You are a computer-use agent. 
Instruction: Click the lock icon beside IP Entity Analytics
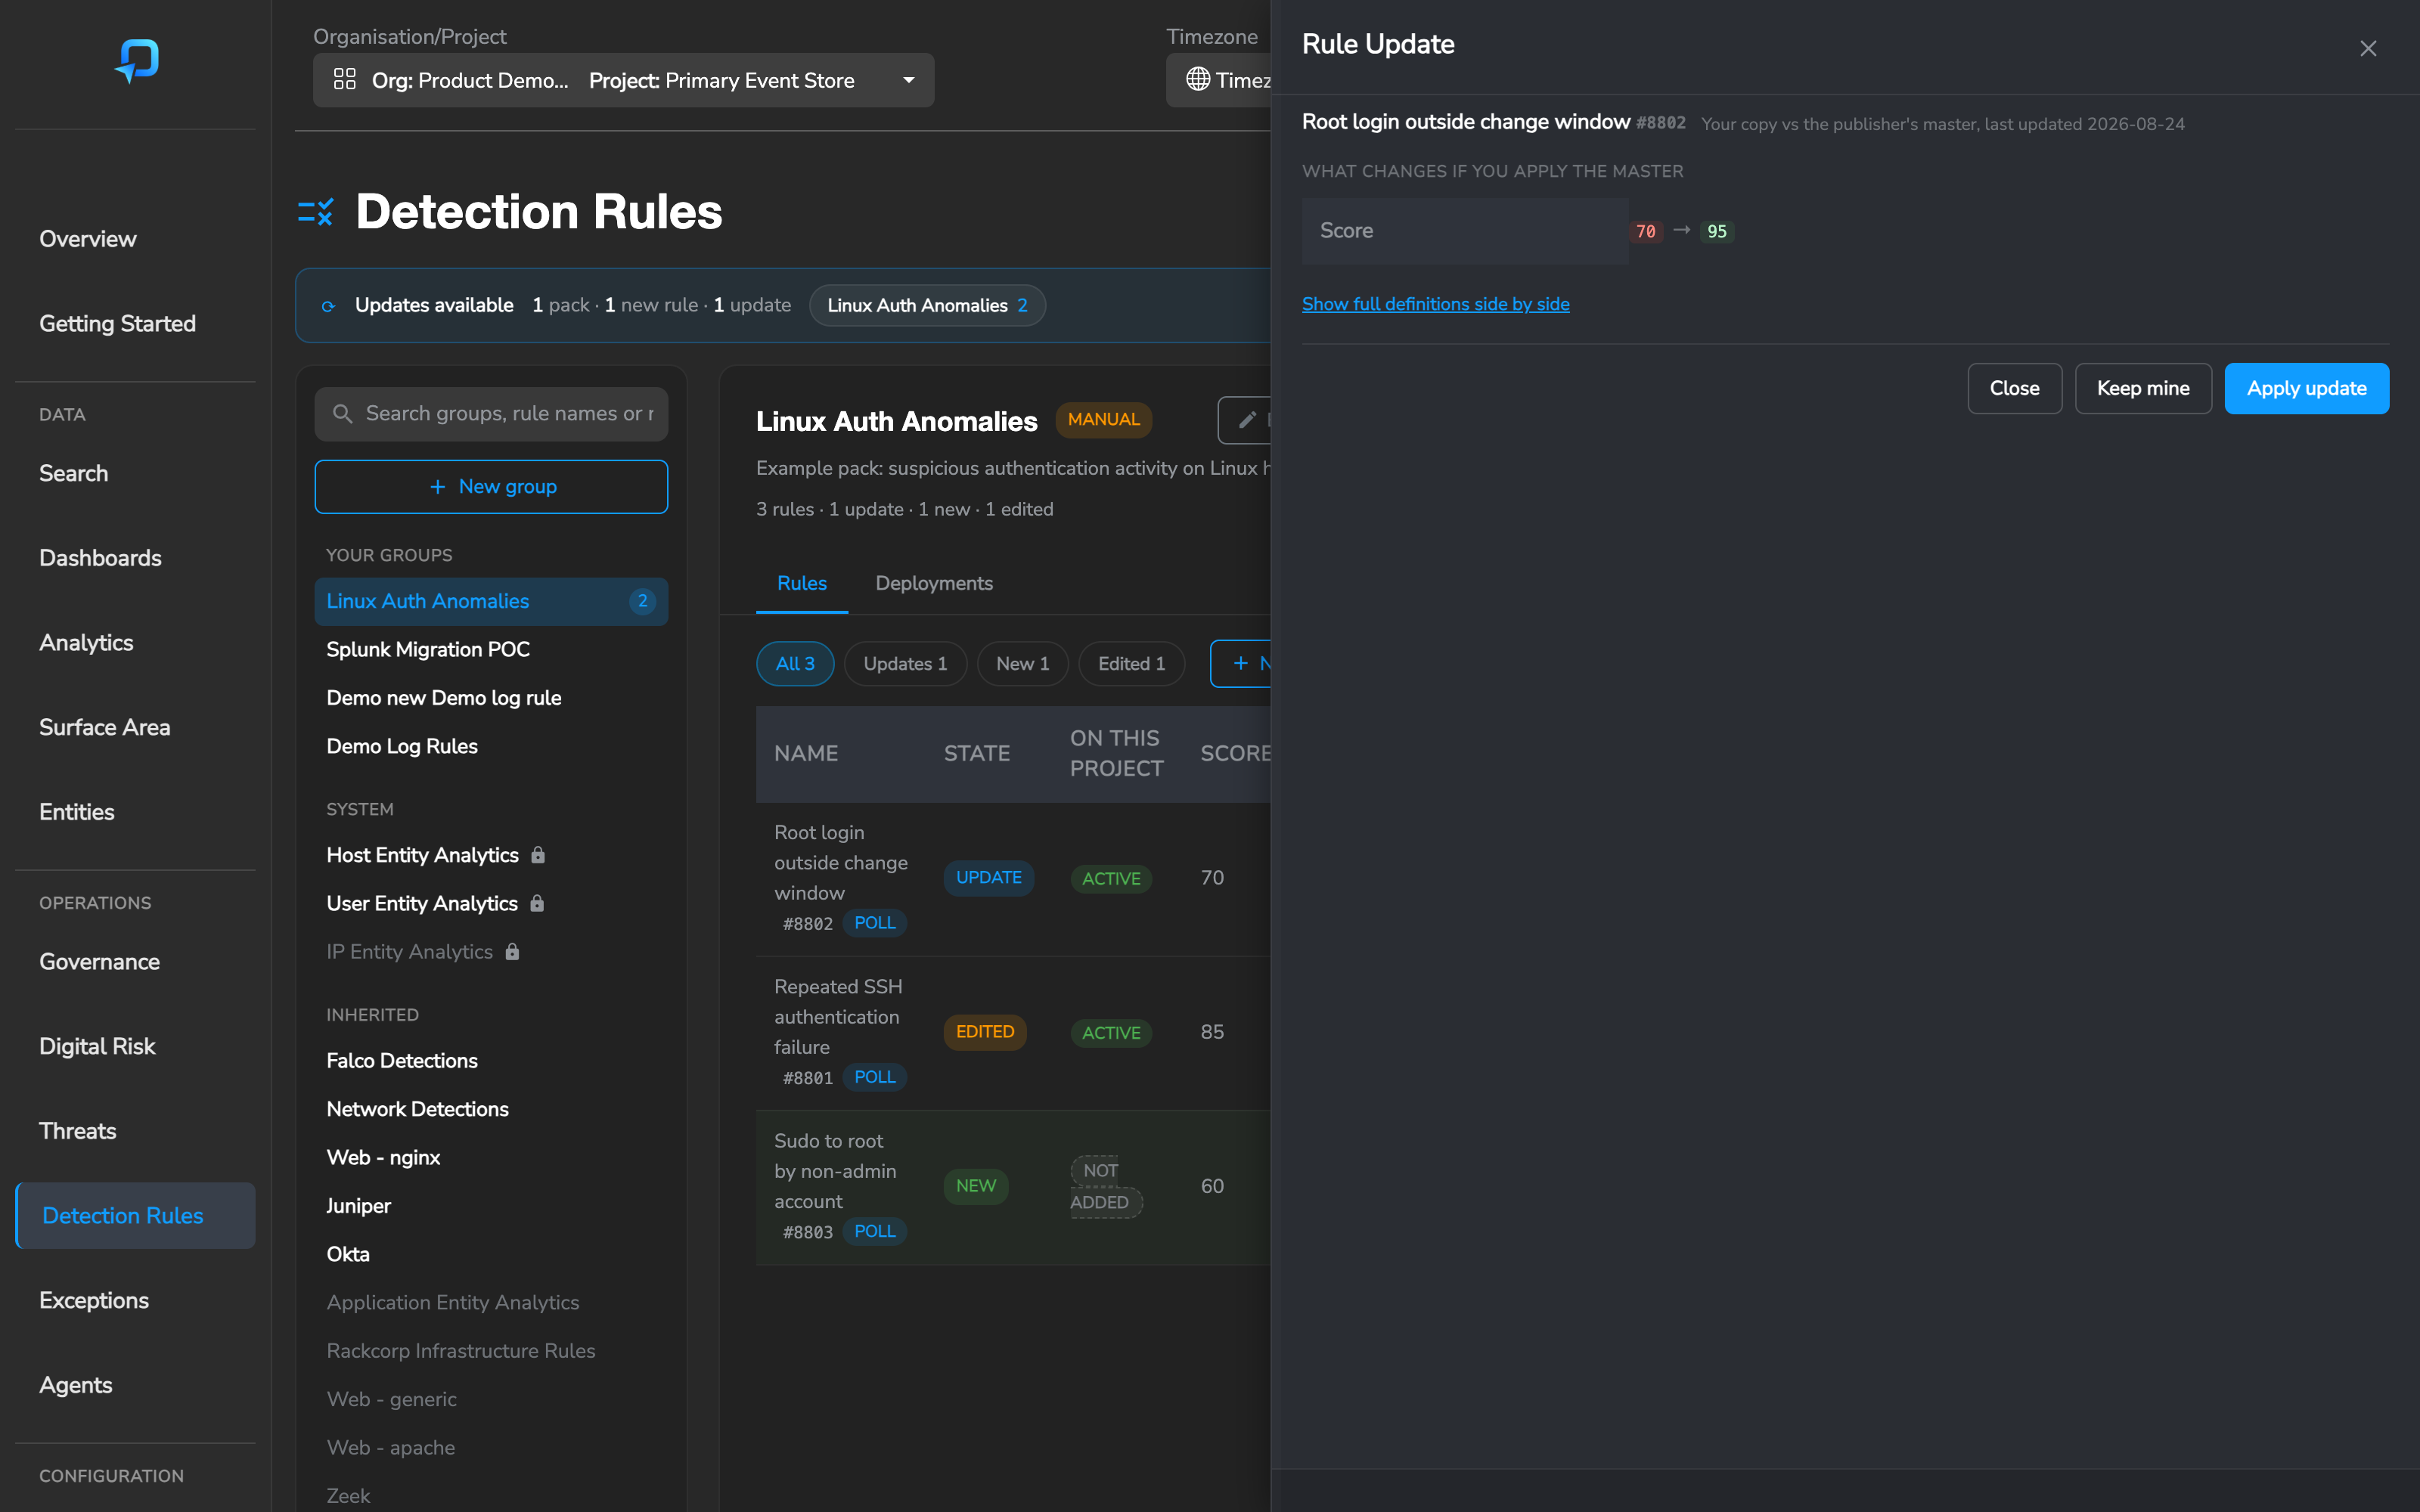coord(512,951)
